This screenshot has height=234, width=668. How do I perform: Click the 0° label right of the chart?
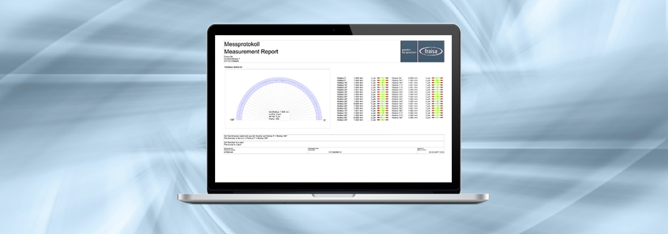(x=324, y=121)
